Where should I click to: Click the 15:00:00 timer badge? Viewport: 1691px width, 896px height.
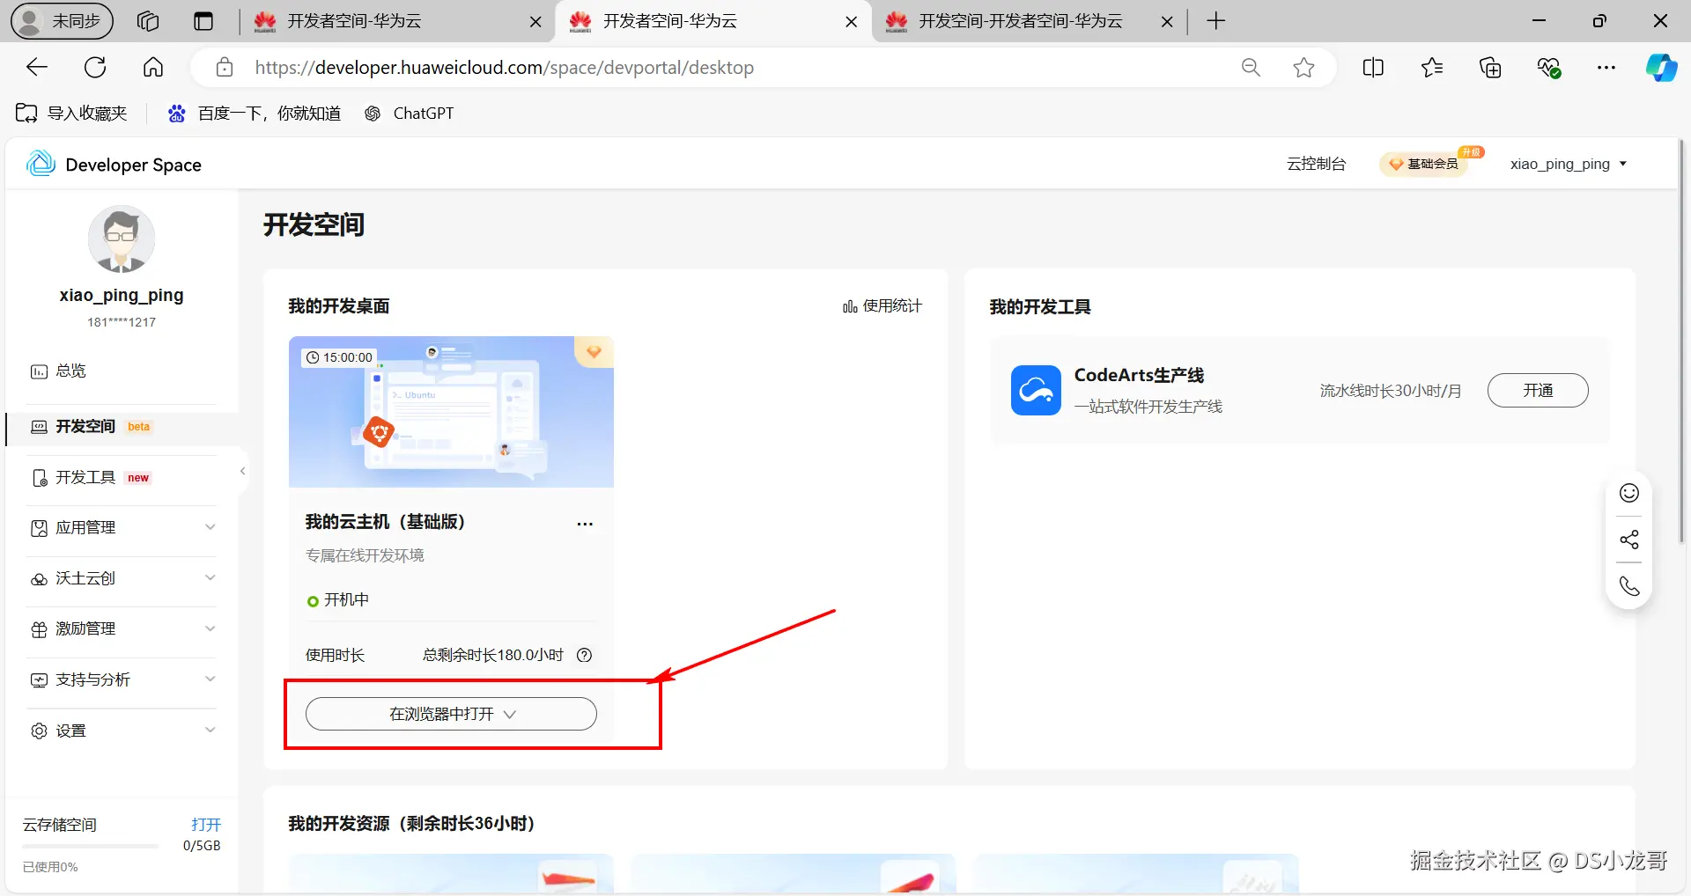(x=339, y=357)
